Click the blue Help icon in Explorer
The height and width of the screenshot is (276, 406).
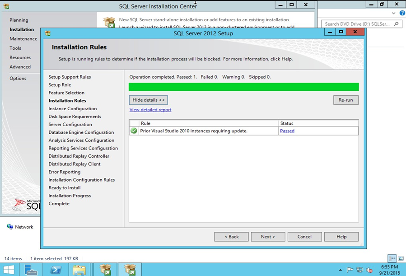pos(402,13)
